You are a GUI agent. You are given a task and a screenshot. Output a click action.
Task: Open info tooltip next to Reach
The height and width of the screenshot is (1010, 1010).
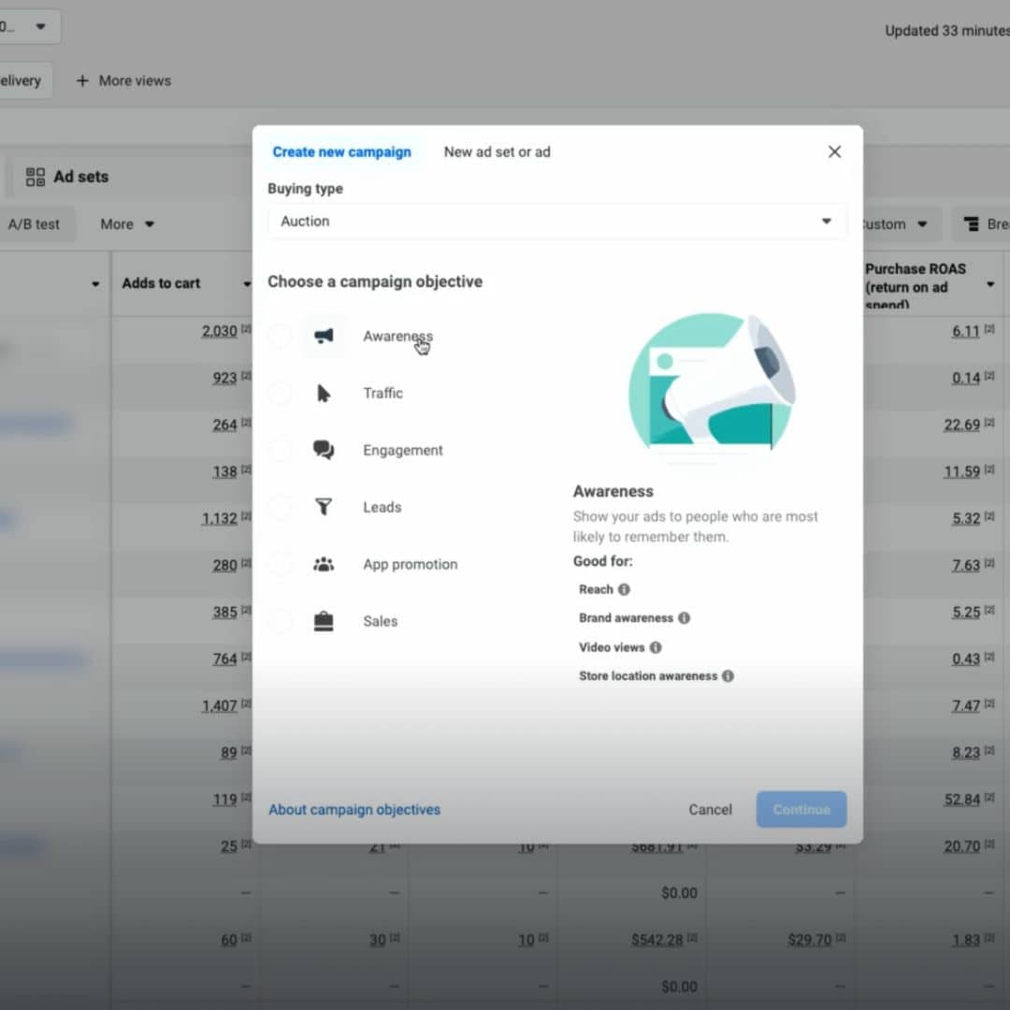point(624,589)
